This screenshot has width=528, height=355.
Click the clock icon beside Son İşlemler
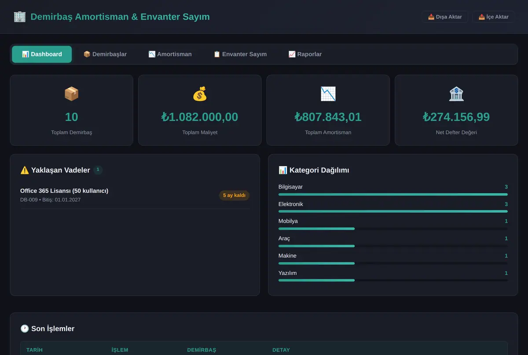coord(25,329)
